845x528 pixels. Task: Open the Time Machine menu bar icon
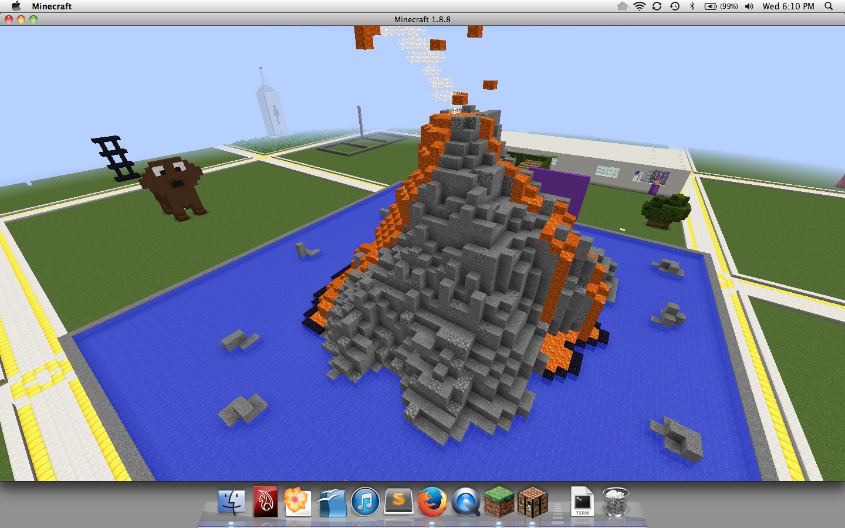(675, 6)
